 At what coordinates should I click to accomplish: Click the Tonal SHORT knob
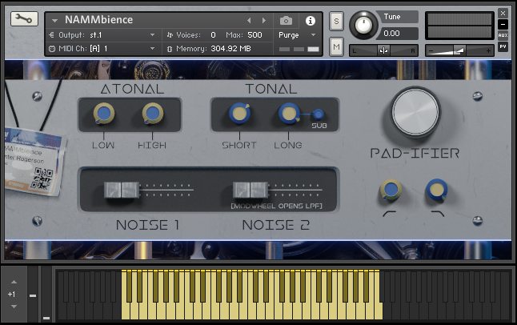click(x=240, y=114)
